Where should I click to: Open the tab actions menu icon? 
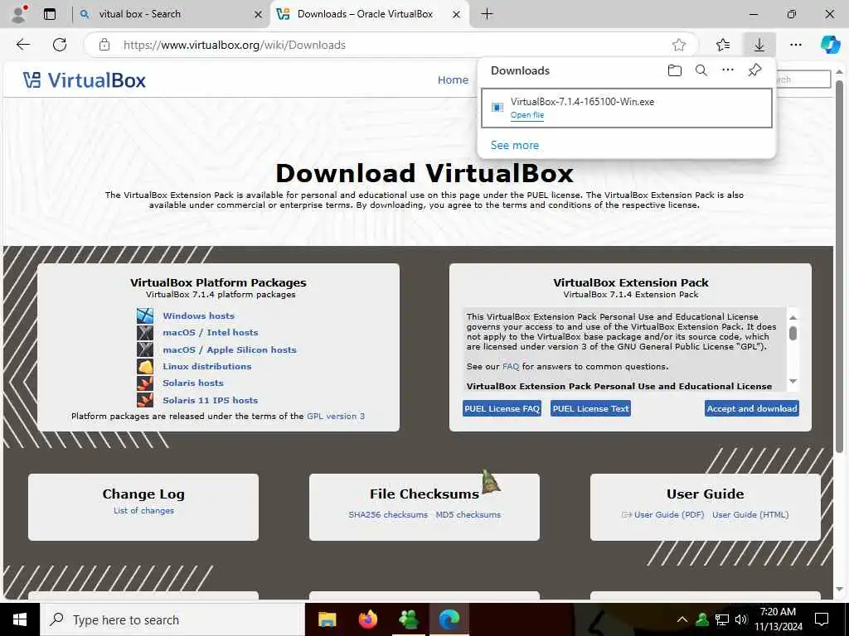click(x=50, y=14)
